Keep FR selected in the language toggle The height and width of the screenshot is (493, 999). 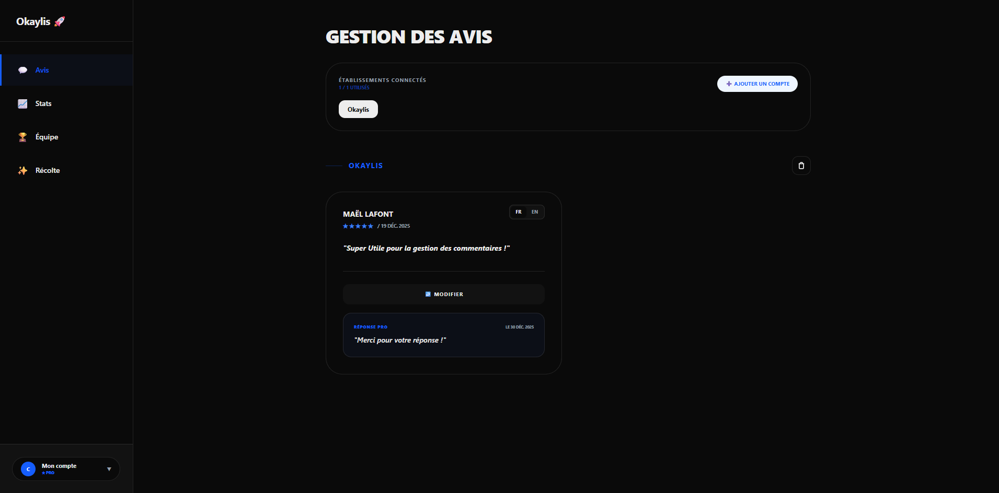pos(519,212)
